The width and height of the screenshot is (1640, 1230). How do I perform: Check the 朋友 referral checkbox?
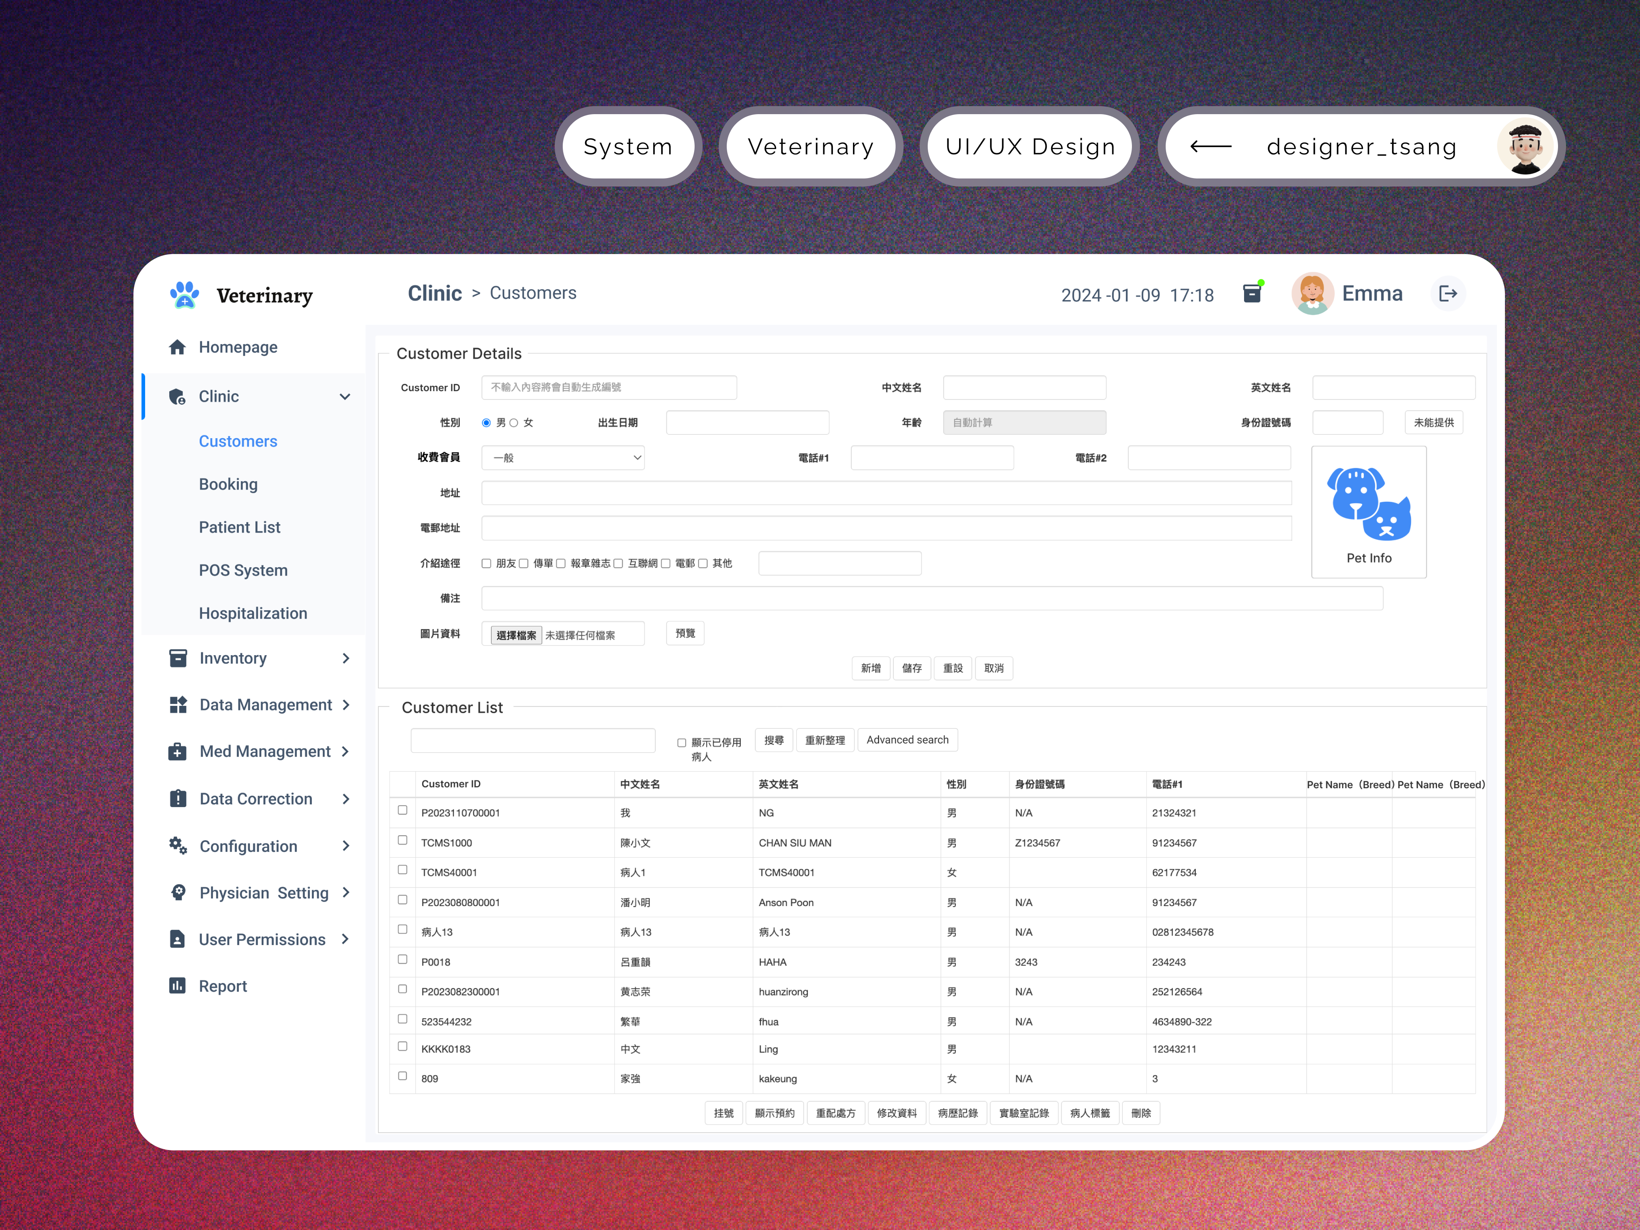[x=486, y=564]
